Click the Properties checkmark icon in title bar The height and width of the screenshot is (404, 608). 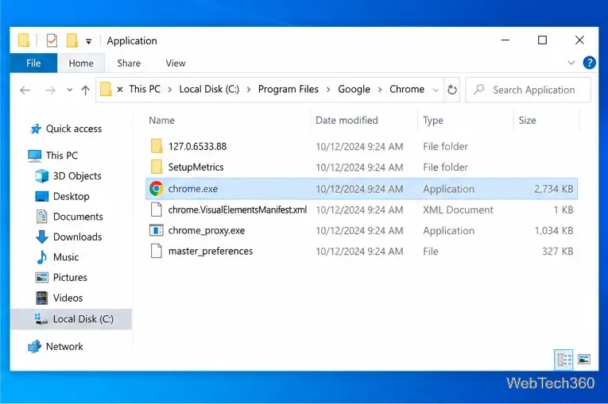(x=52, y=40)
